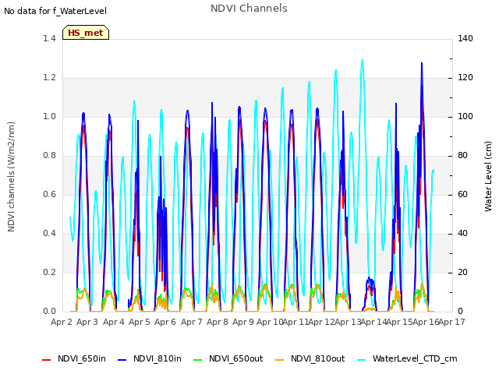Click the 120 right y-axis label
Image resolution: width=499 pixels, height=374 pixels.
pos(465,78)
